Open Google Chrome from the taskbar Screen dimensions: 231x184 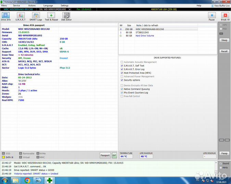(x=27, y=181)
